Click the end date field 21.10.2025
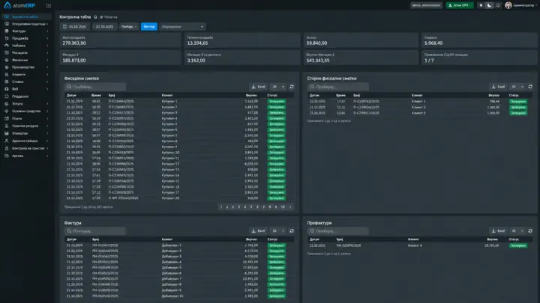Image resolution: width=540 pixels, height=303 pixels. click(x=105, y=27)
